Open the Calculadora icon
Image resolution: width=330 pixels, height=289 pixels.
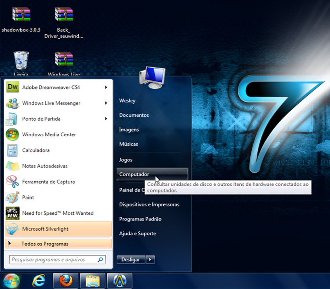click(x=12, y=150)
